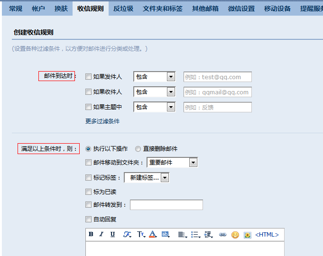Screen dimensions: 323x256
Task: Switch to 常规 settings tab
Action: point(16,9)
